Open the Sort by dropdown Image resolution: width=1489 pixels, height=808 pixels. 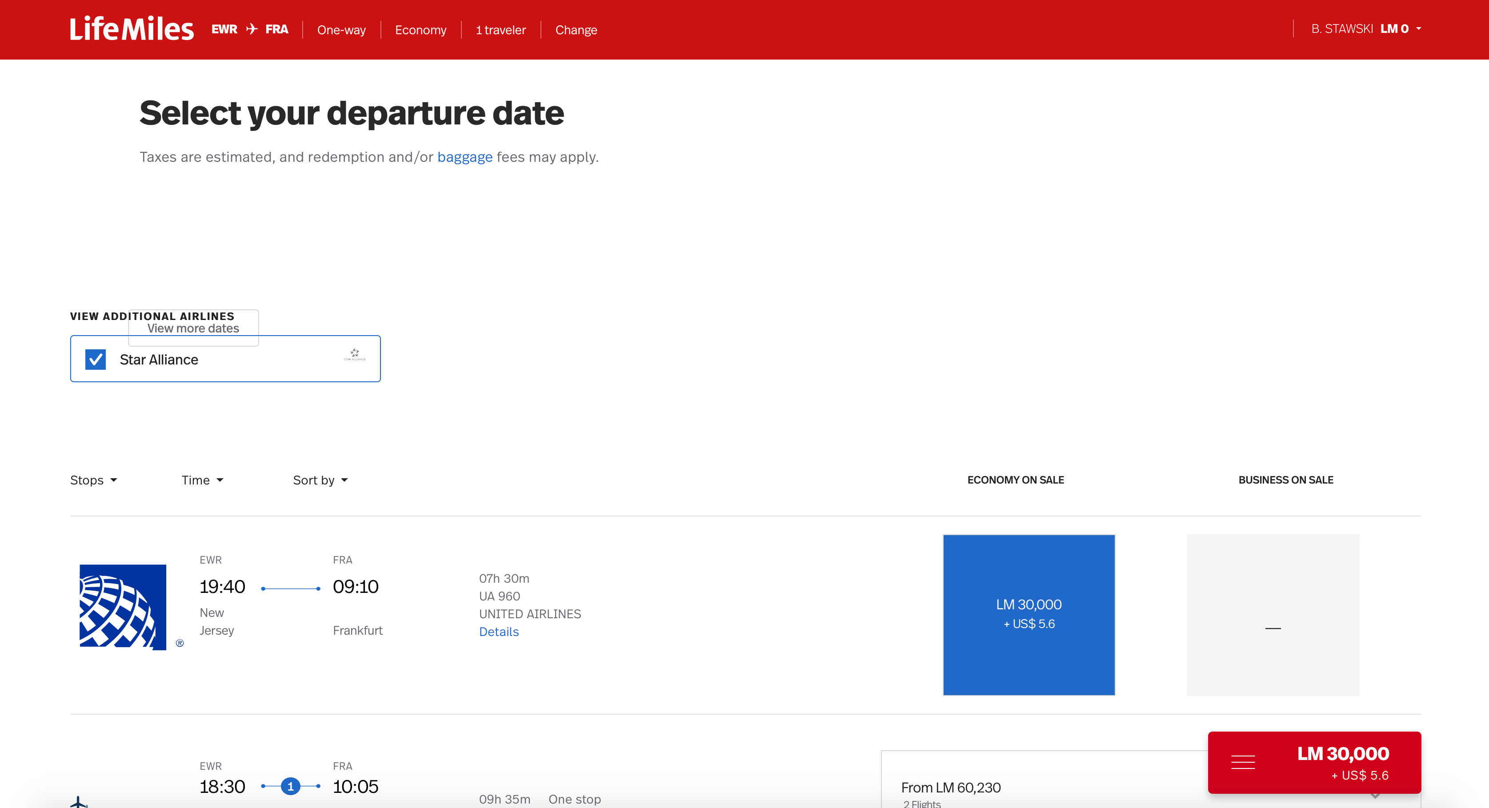tap(320, 480)
